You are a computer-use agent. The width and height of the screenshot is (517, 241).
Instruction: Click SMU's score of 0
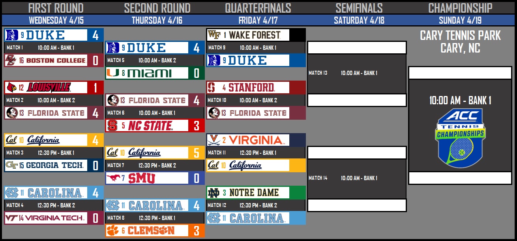(x=196, y=178)
